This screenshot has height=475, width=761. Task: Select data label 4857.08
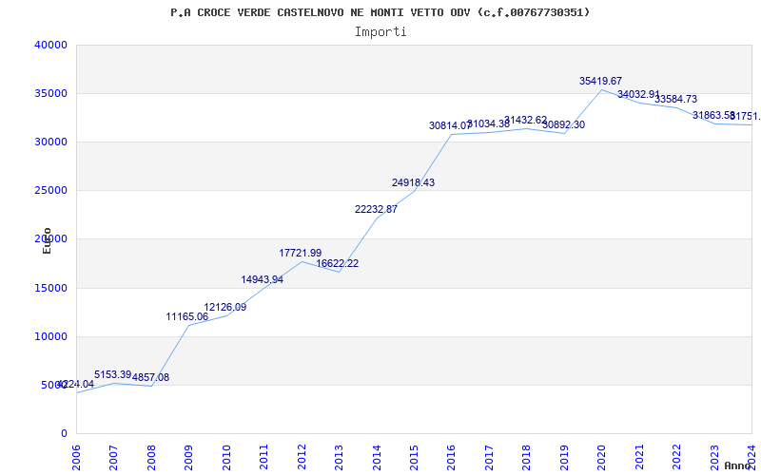click(150, 377)
